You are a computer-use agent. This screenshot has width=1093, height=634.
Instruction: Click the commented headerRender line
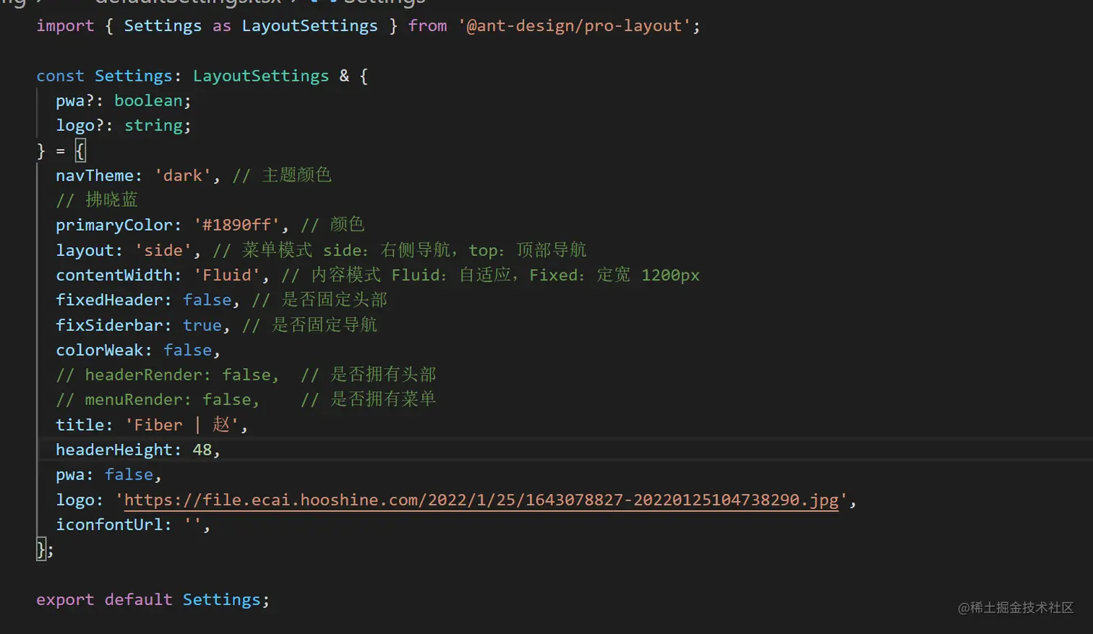click(246, 375)
